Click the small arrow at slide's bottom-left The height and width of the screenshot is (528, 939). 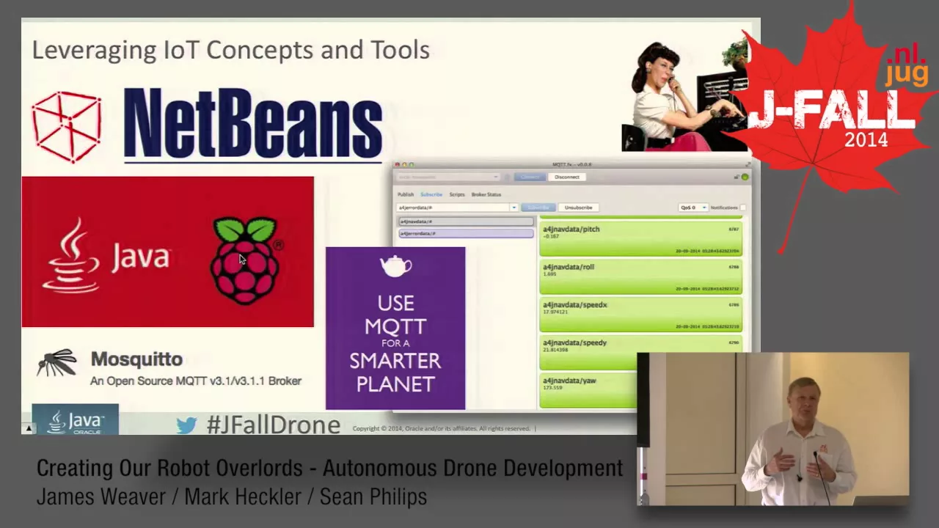[x=29, y=428]
